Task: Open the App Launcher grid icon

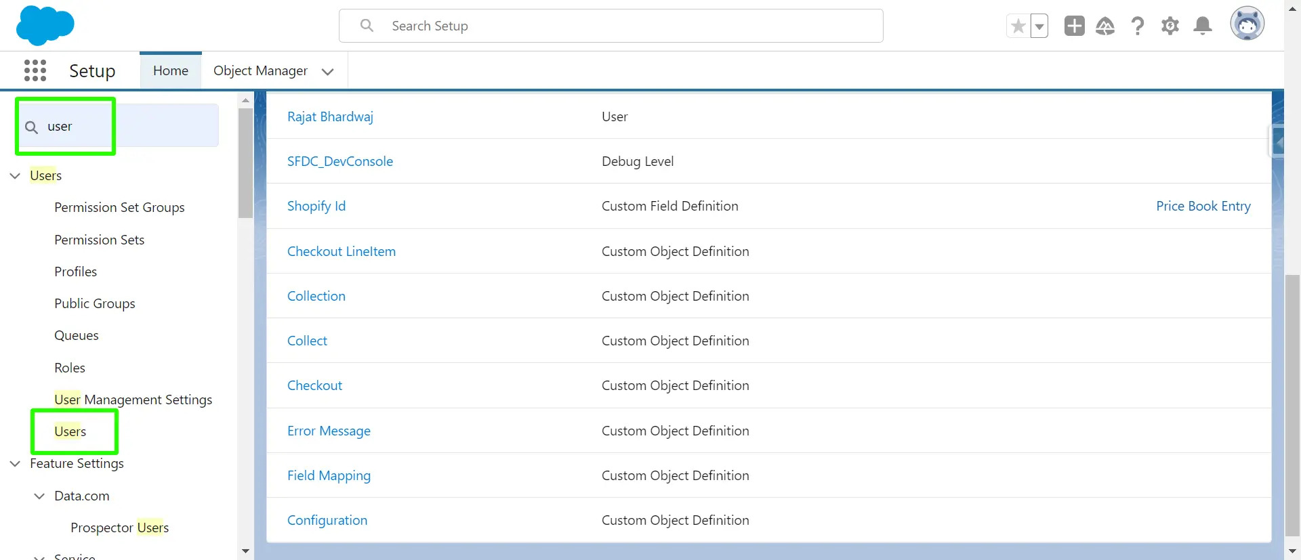Action: tap(35, 70)
